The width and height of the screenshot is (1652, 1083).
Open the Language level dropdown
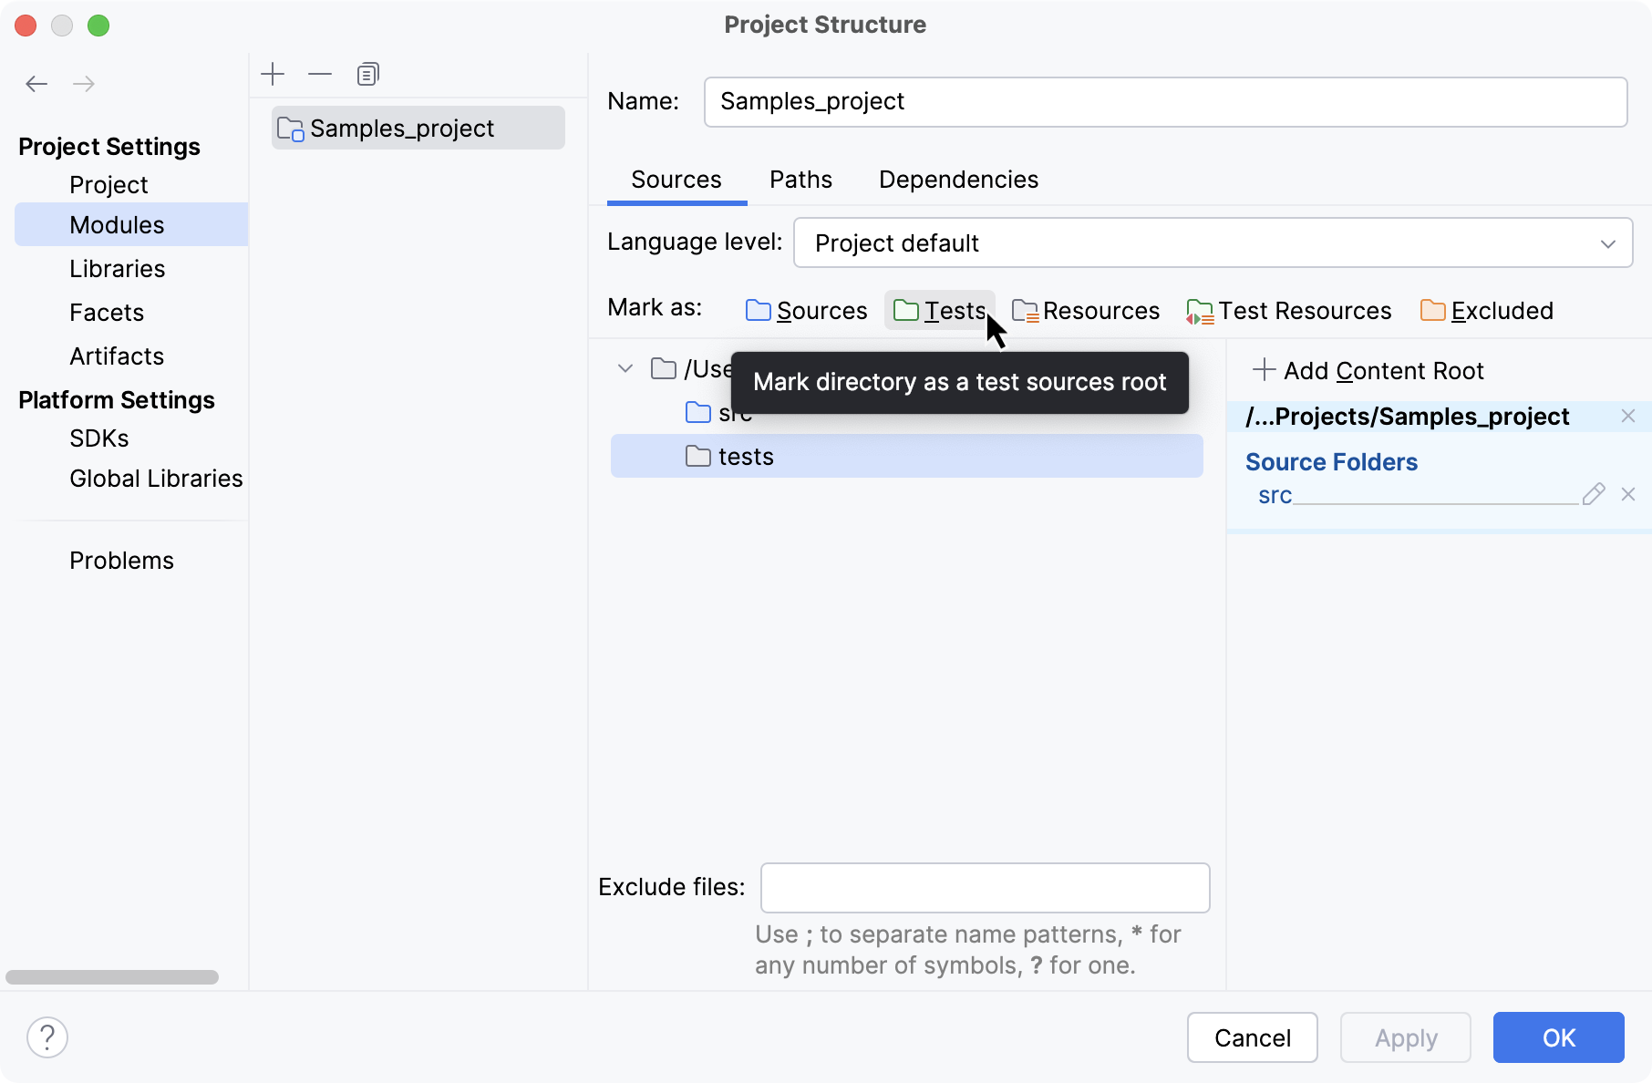tap(1608, 242)
